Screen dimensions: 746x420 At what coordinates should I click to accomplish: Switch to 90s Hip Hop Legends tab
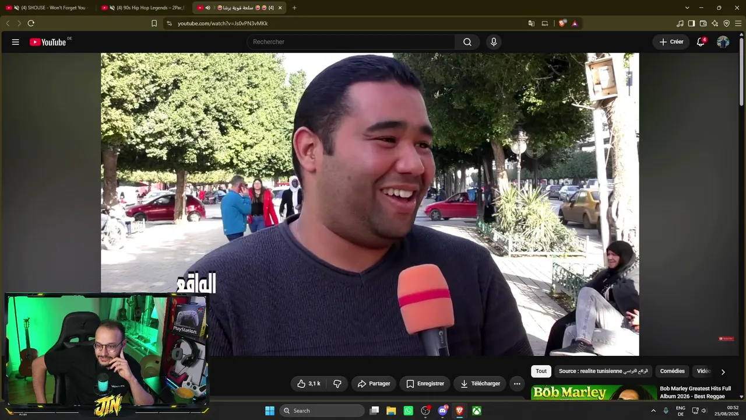(x=145, y=8)
